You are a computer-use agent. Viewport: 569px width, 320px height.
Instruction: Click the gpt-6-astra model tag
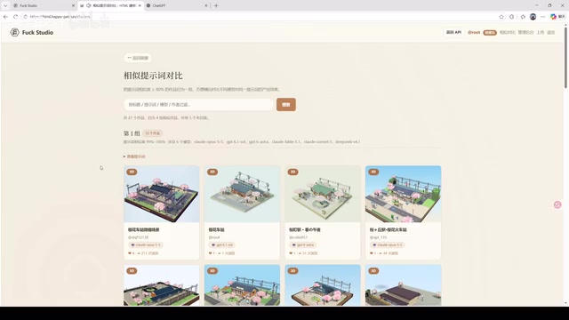click(x=302, y=245)
